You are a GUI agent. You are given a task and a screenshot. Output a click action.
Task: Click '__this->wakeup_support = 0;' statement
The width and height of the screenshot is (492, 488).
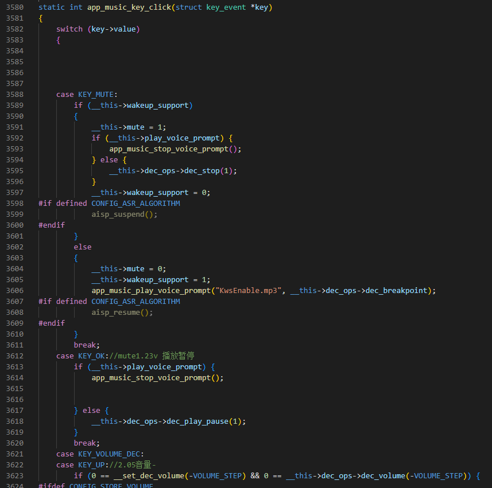151,193
